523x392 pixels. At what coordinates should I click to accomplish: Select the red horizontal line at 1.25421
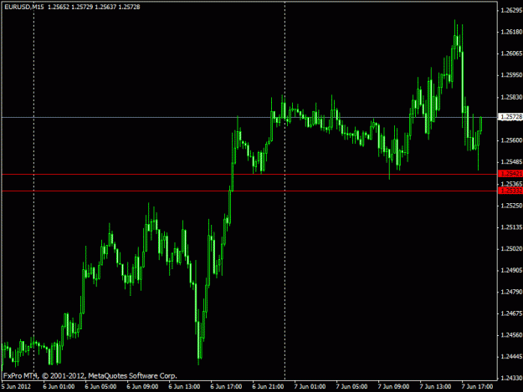tap(249, 174)
